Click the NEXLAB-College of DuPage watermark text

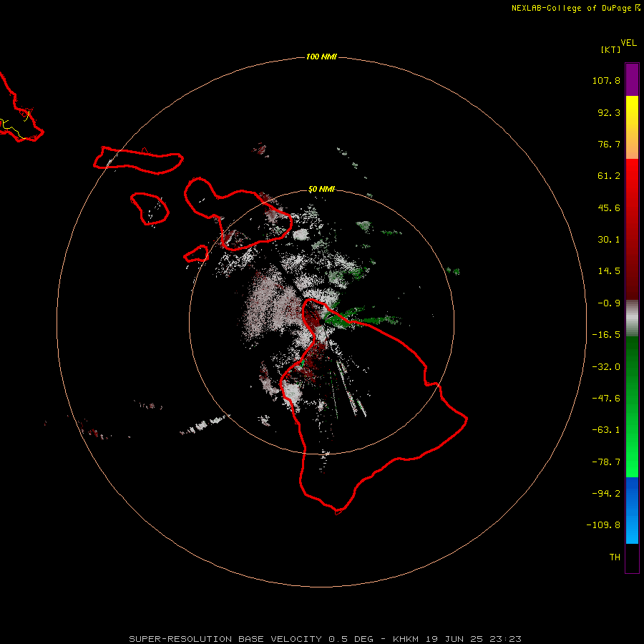576,8
